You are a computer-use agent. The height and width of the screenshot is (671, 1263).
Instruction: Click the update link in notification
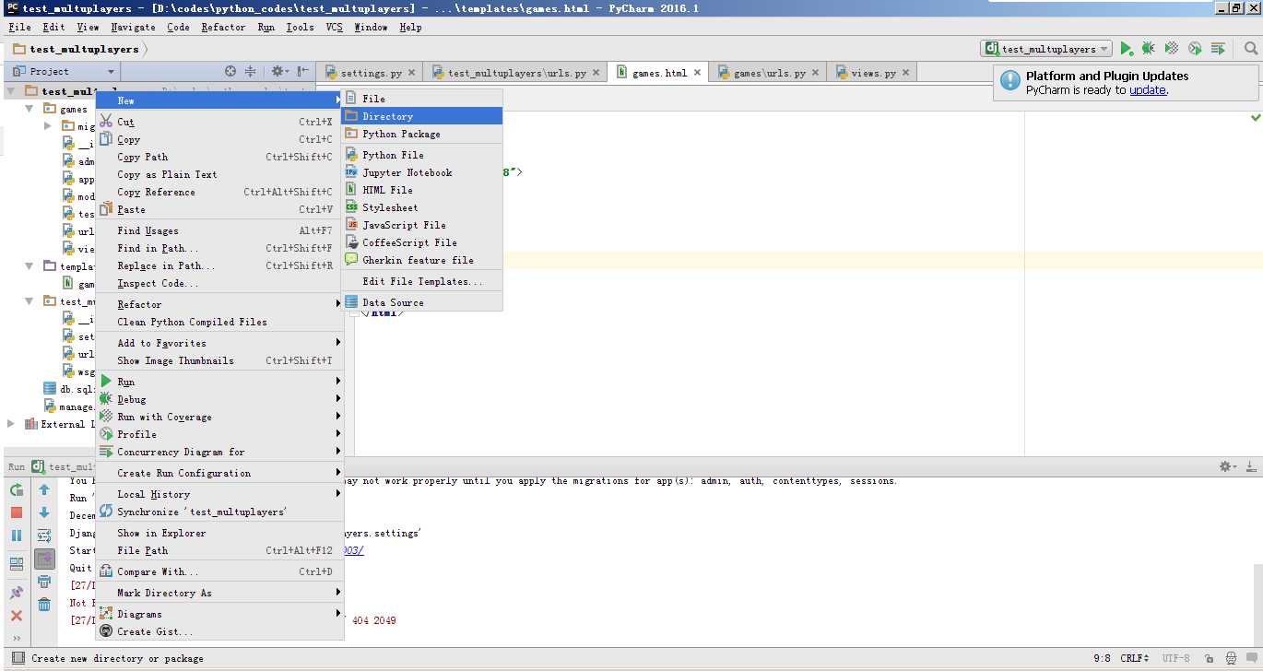[1148, 90]
